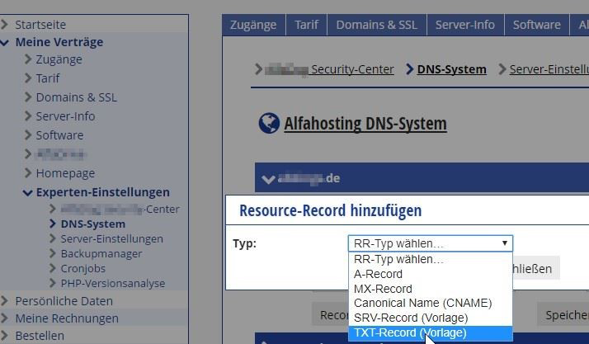Select DNS-System in the sidebar

click(92, 224)
